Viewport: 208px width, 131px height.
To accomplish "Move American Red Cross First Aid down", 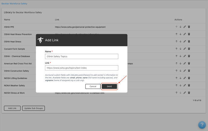I will 180,63.
